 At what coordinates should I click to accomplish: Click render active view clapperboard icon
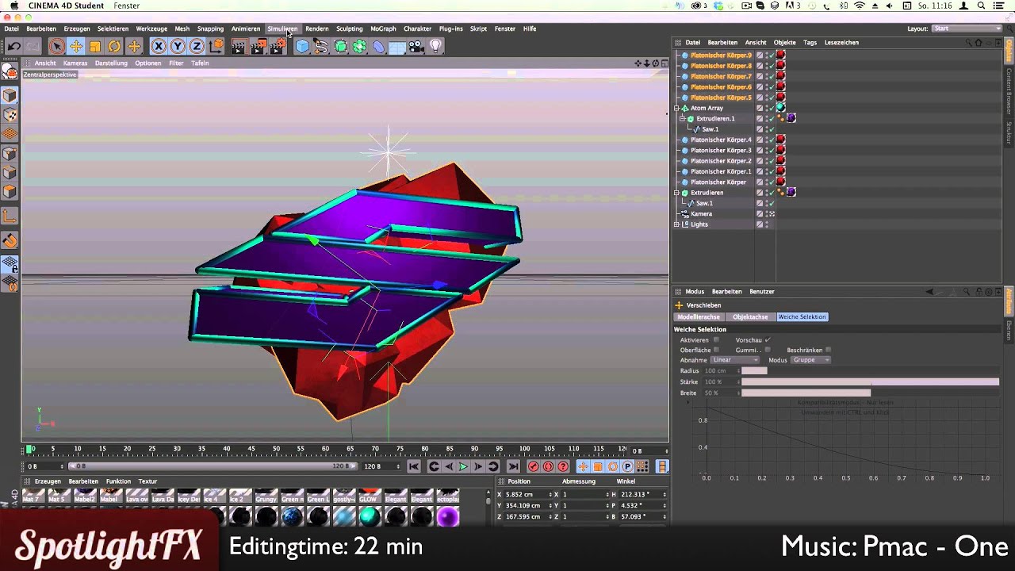[239, 46]
